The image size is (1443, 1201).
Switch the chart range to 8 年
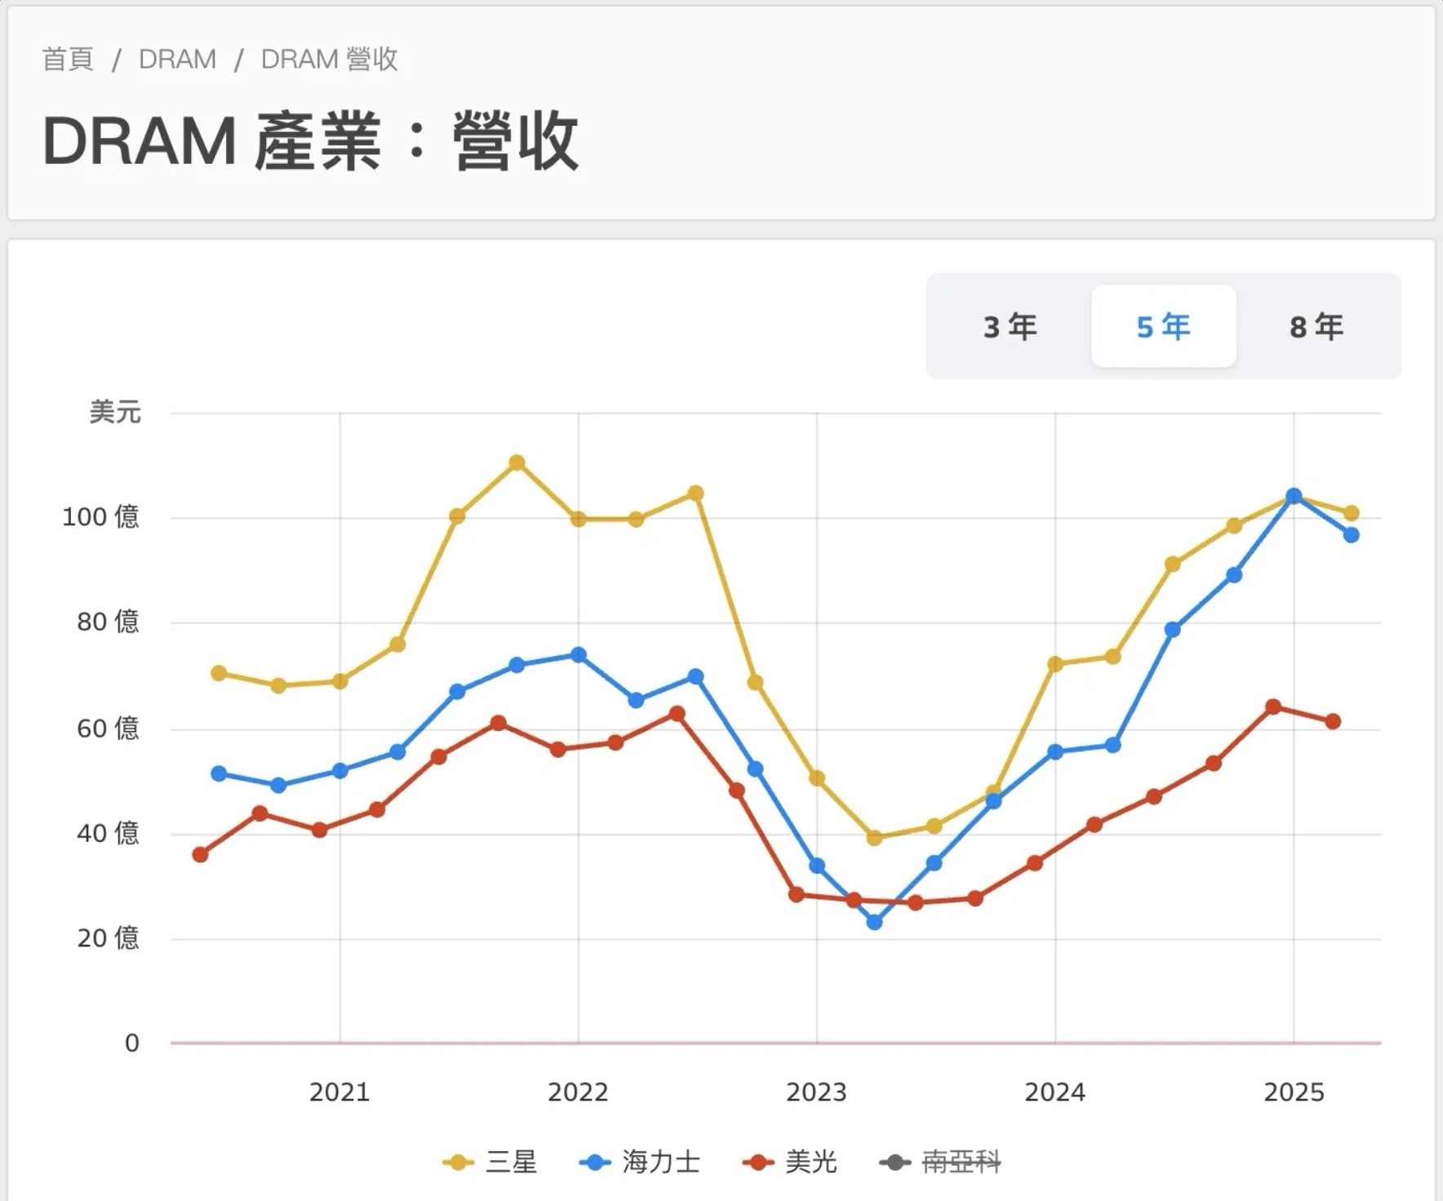[x=1316, y=326]
